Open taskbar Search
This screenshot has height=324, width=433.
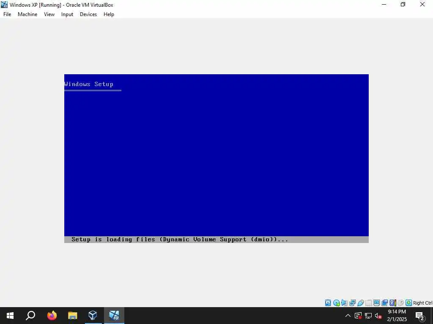[30, 316]
